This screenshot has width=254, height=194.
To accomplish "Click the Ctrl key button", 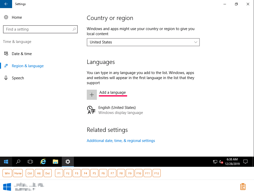I will [30, 173].
